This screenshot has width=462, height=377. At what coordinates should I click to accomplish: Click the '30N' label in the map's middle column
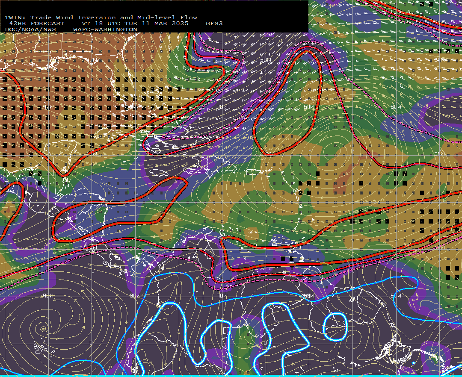266,60
